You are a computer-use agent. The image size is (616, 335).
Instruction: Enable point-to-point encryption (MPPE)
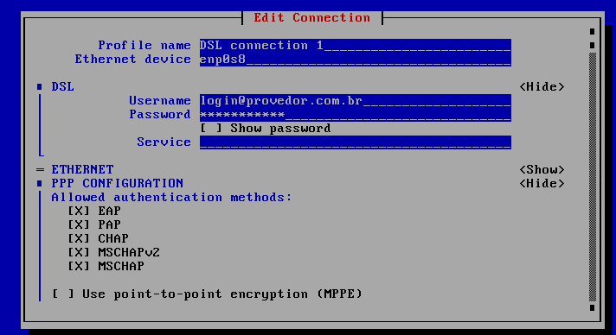tap(63, 294)
